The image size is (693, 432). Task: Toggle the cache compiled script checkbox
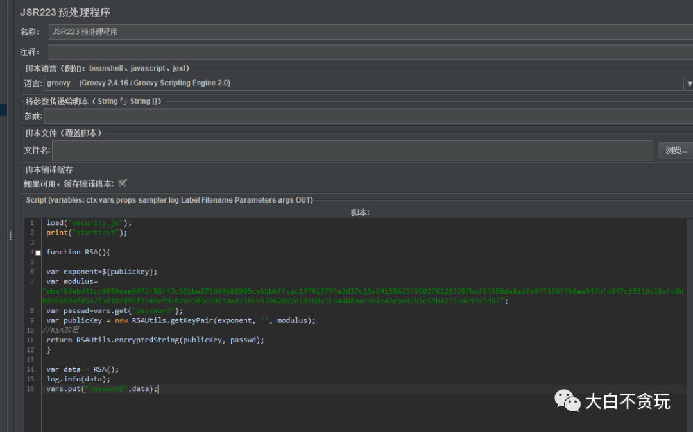coord(123,183)
